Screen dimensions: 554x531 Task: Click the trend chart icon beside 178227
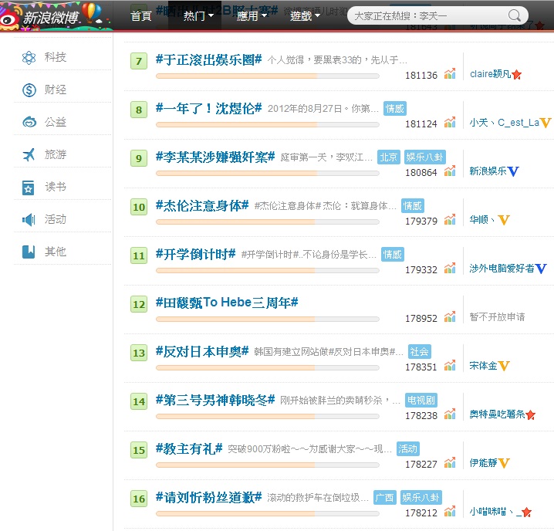pyautogui.click(x=450, y=462)
